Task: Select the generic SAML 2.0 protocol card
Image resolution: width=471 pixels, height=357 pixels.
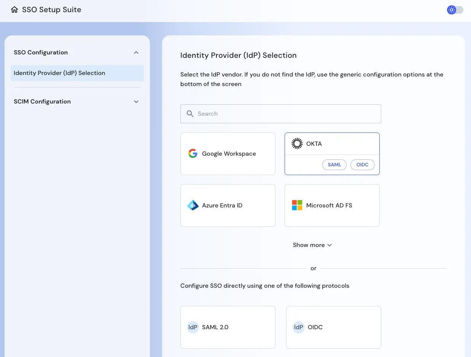Action: [228, 327]
